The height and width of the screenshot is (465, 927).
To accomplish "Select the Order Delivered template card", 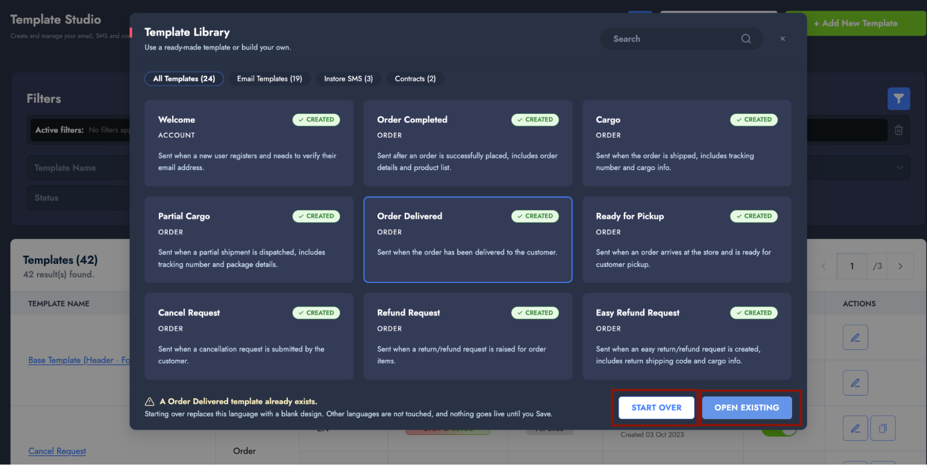I will 468,240.
